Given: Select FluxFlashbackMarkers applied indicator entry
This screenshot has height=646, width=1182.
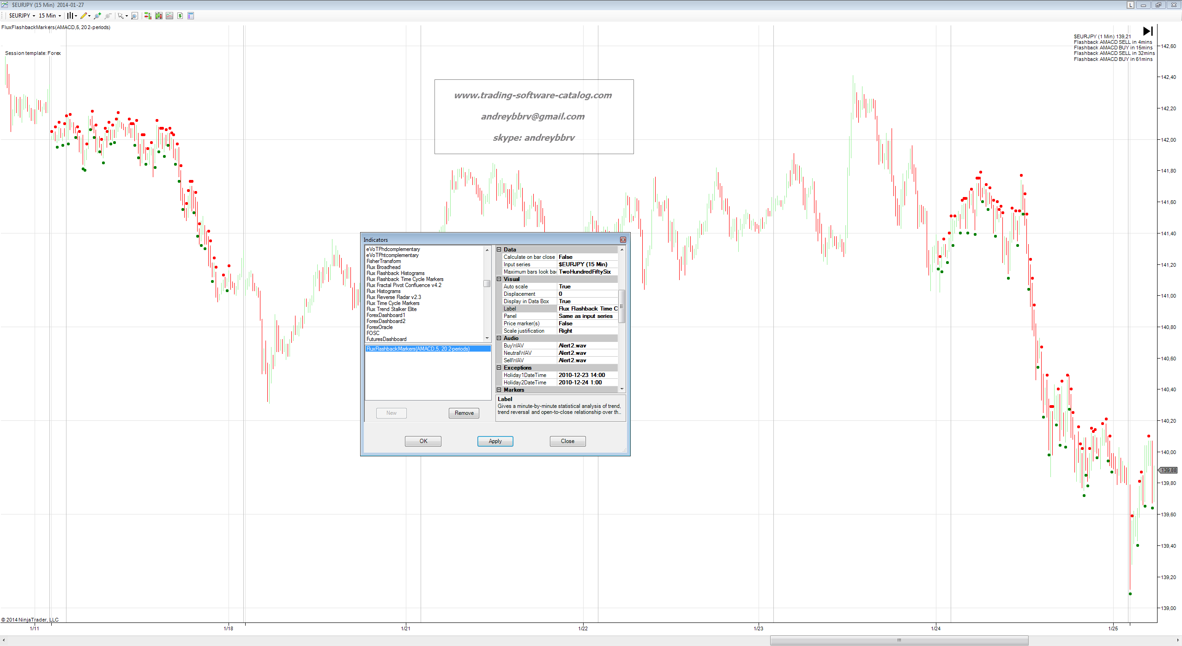Looking at the screenshot, I should [418, 349].
